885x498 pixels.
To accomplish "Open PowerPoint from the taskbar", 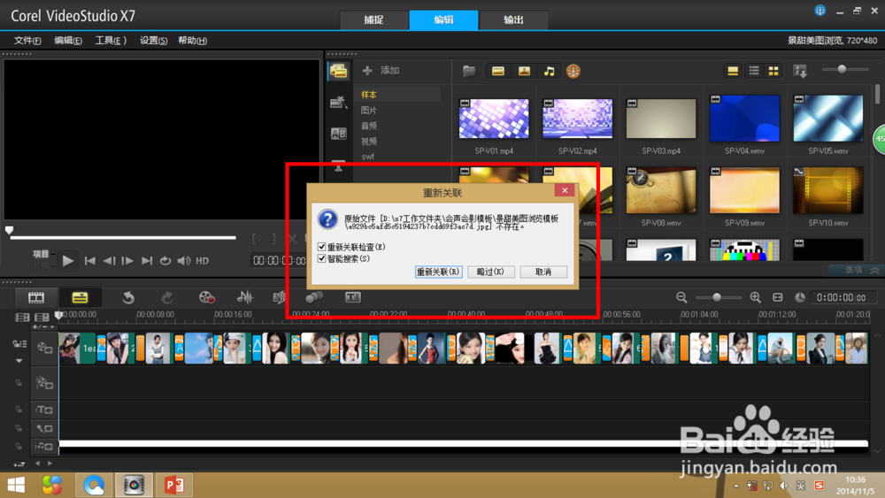I will (173, 485).
